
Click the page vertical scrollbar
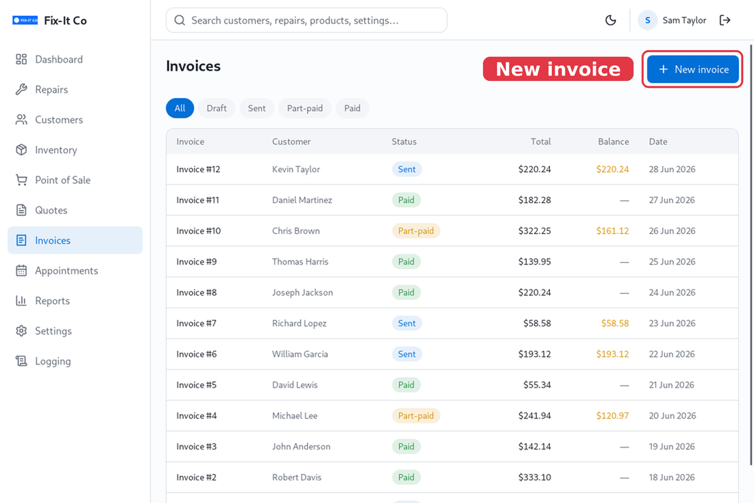[x=751, y=255]
